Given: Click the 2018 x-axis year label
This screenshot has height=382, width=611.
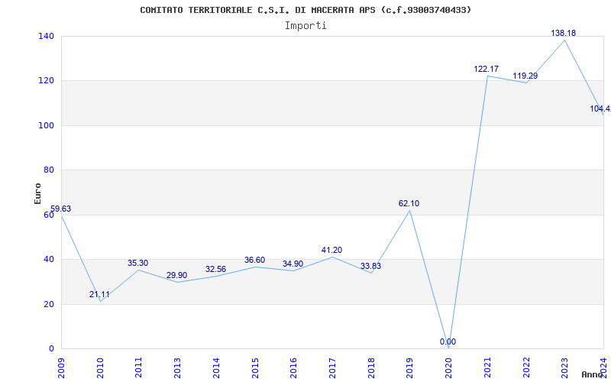Looking at the screenshot, I should click(371, 367).
